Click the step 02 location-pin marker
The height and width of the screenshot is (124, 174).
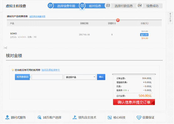82,6
